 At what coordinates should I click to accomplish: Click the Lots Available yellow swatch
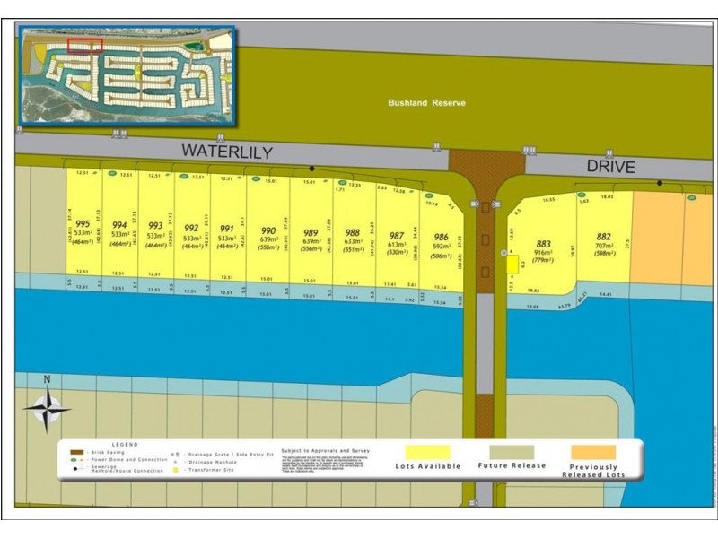[428, 452]
